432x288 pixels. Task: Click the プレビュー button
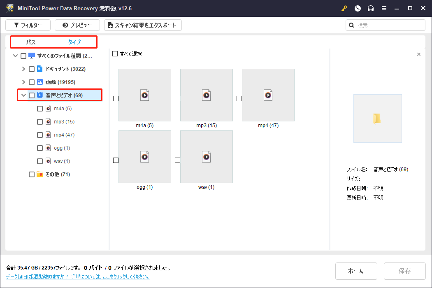pyautogui.click(x=77, y=25)
